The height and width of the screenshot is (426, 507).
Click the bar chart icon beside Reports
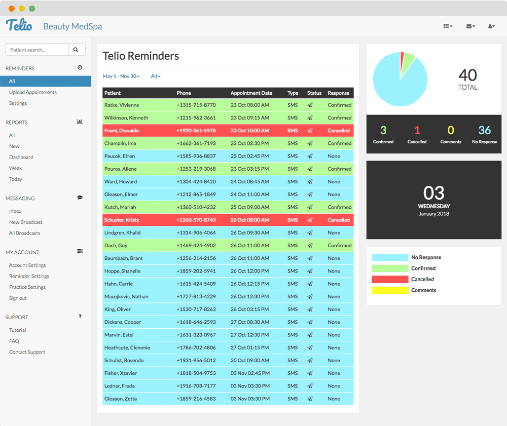tap(80, 122)
